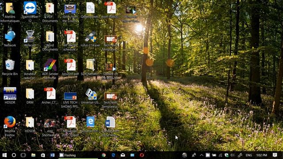Open the Mail app on the taskbar
The width and height of the screenshot is (283, 159).
click(x=123, y=155)
